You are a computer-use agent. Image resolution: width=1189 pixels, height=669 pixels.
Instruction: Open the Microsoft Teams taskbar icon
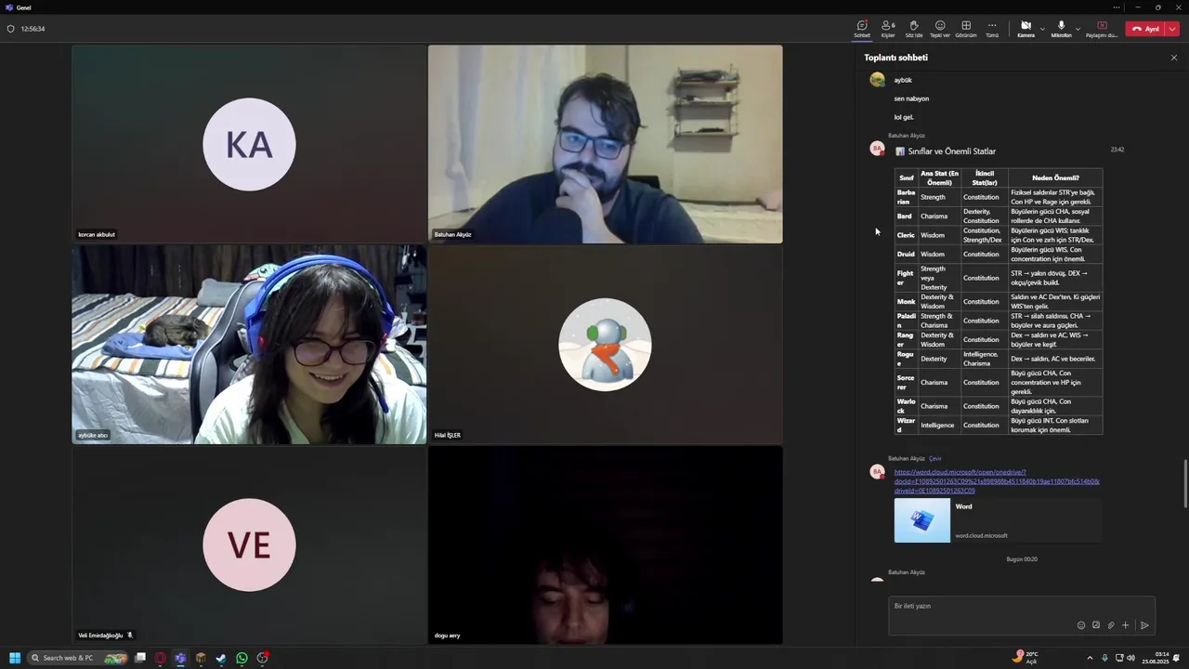[180, 658]
